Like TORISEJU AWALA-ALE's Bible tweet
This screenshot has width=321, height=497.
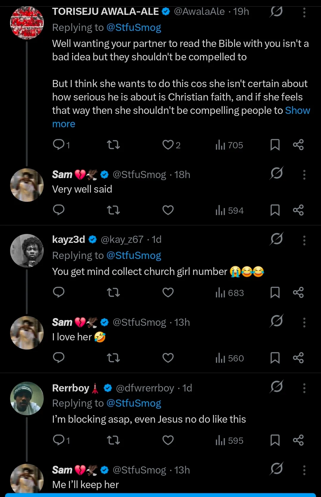tap(168, 145)
